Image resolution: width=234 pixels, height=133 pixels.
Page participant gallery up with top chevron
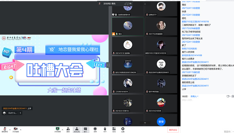(x=145, y=4)
